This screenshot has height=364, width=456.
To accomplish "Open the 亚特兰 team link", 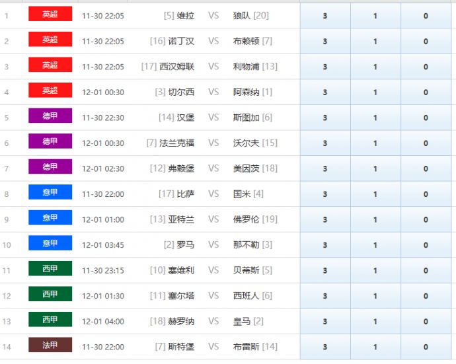I will pos(181,219).
